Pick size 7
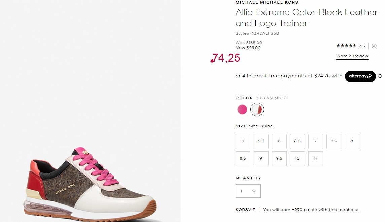 316,141
